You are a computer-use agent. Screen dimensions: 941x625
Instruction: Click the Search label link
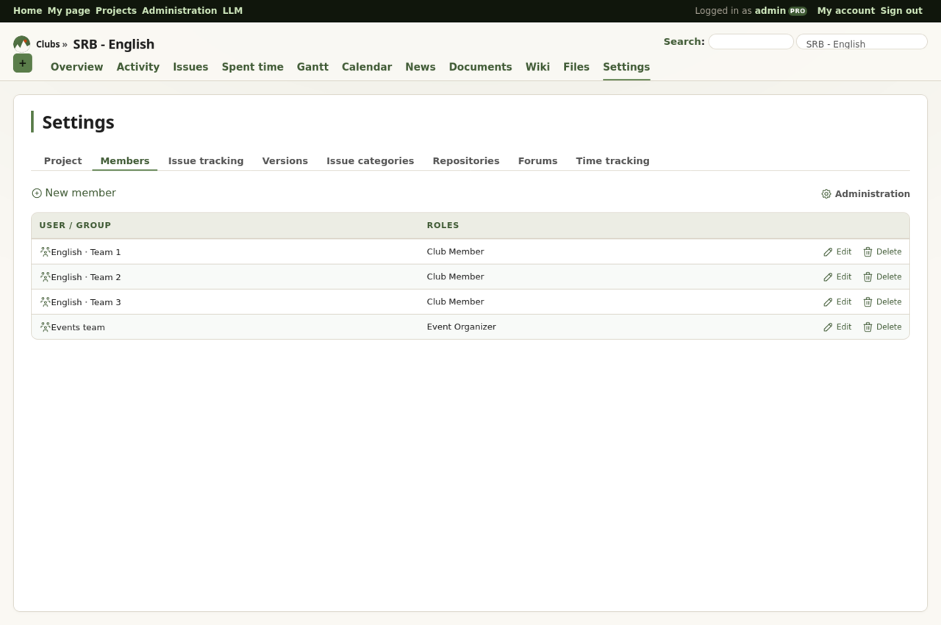(684, 42)
